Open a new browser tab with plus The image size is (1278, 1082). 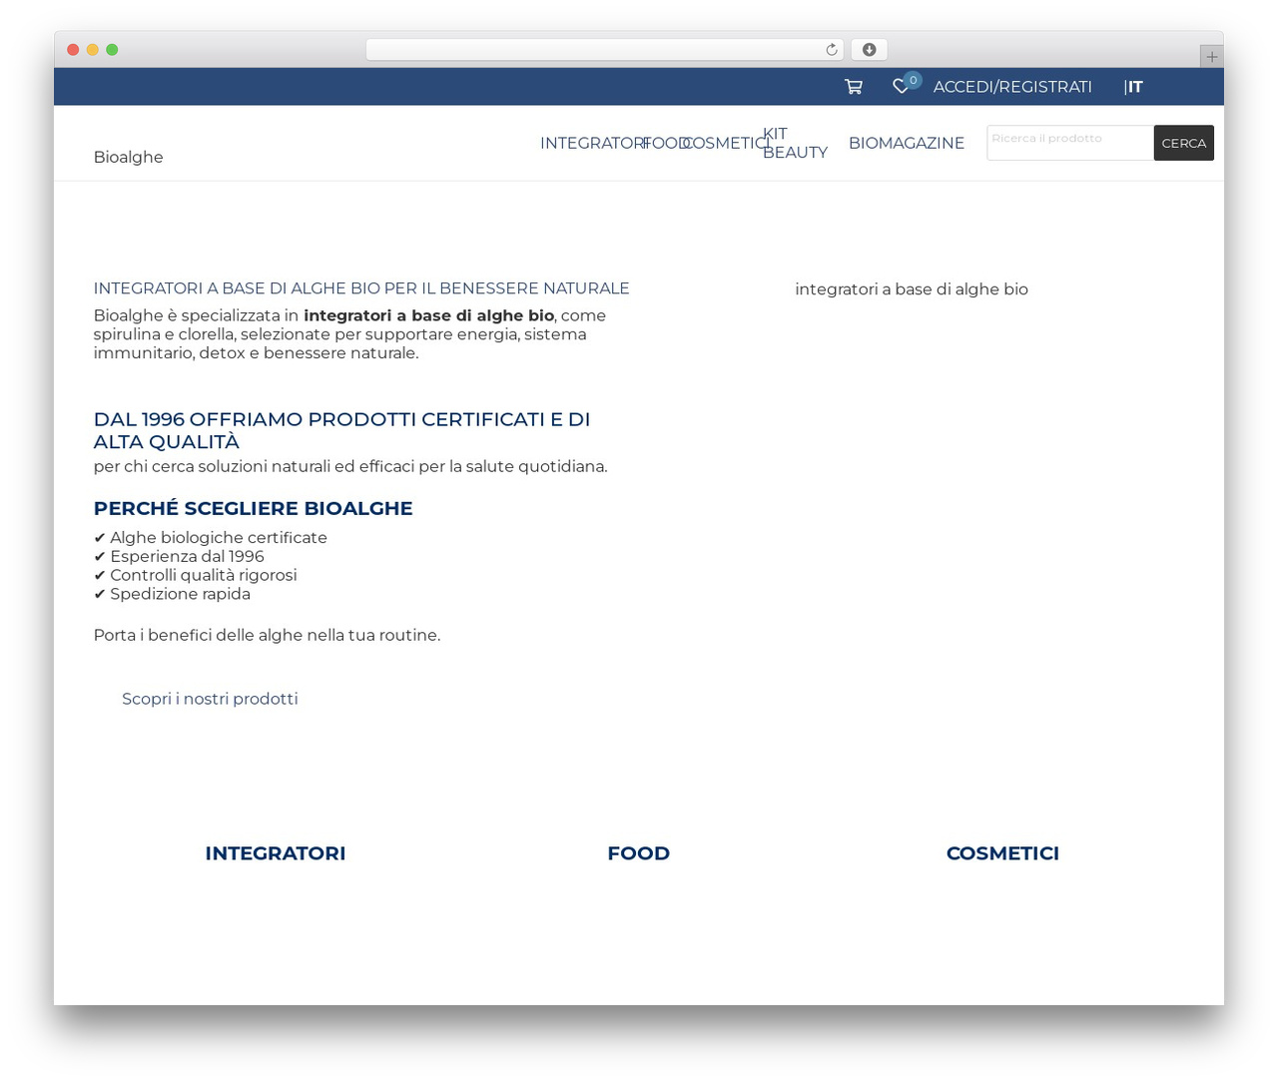point(1211,57)
